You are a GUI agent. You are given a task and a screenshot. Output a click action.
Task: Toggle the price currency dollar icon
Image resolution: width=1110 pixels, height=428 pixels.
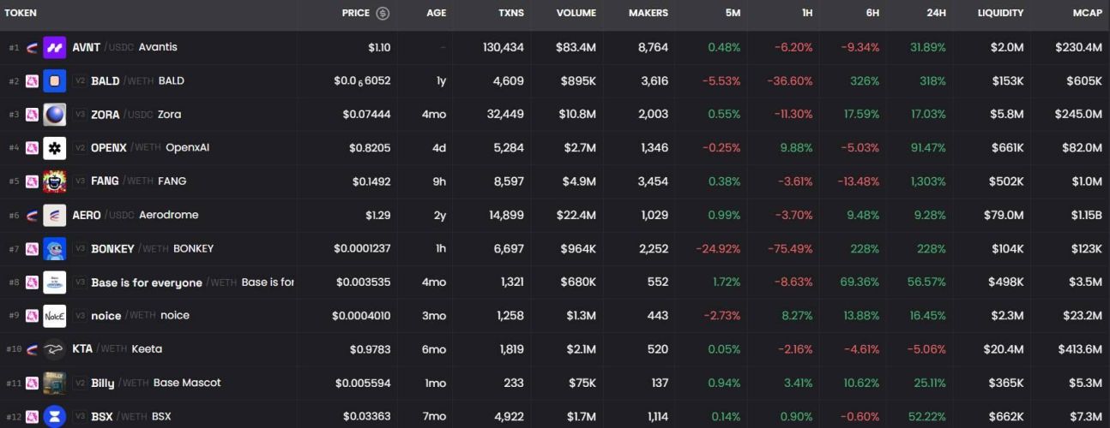coord(383,13)
